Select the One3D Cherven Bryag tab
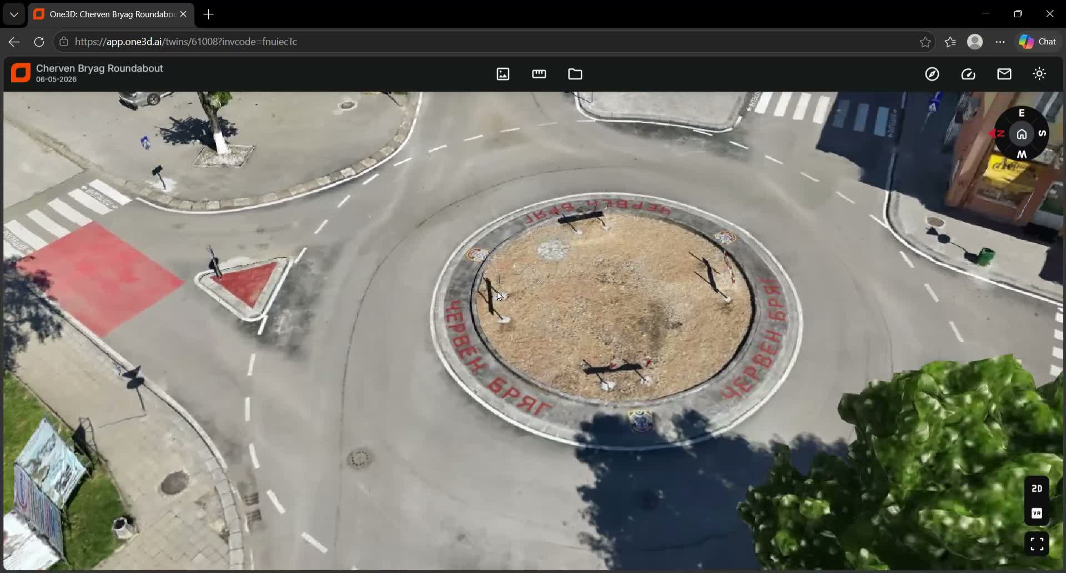Screen dimensions: 1066x573 [111, 14]
